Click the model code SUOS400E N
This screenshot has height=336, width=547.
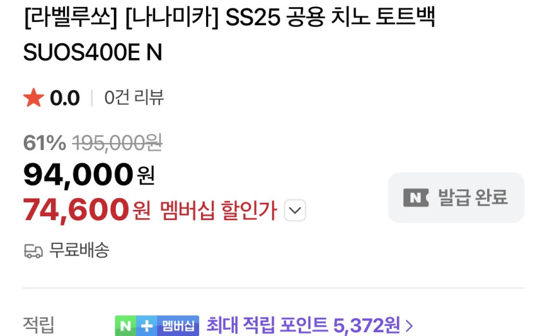coord(93,52)
